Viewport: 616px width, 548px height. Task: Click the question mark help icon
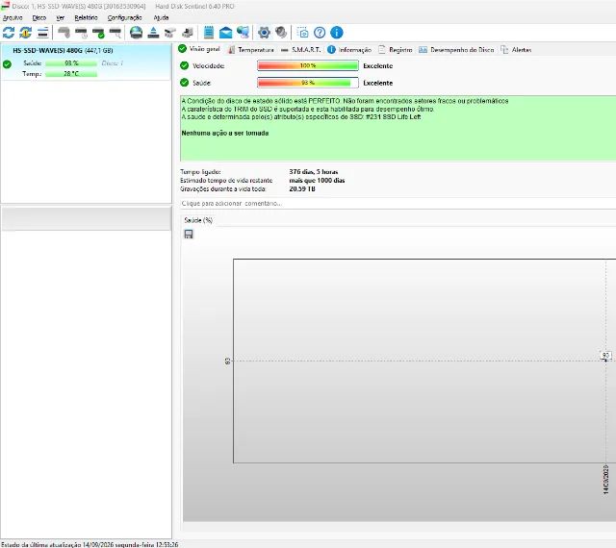320,33
